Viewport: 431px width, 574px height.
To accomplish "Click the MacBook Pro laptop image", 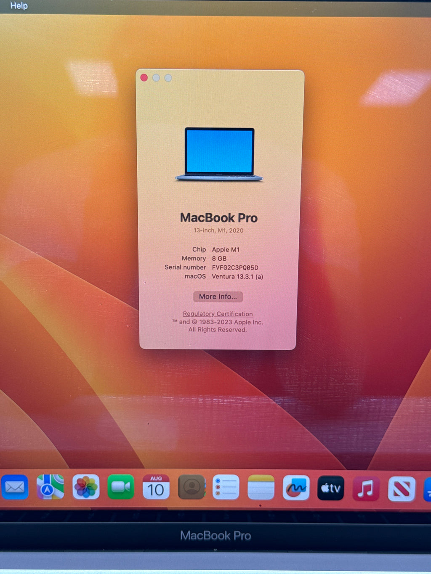I will [219, 154].
